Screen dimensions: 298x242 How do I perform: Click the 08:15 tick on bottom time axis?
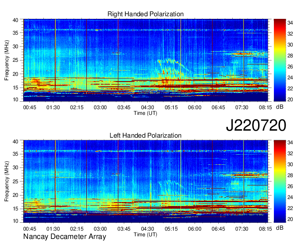click(x=265, y=229)
